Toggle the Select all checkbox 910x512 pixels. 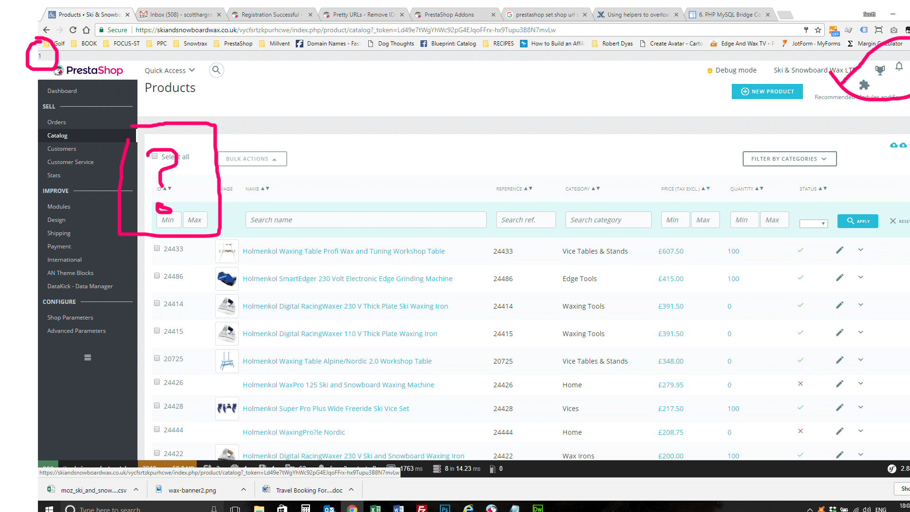point(155,156)
